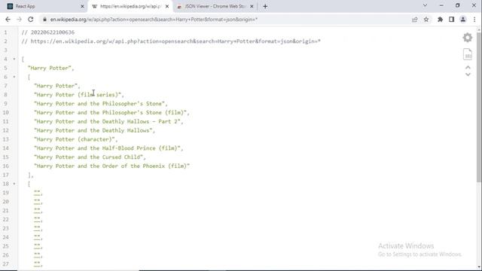Select "Philosopher's Stone (film)" entry on line 10
Screen dimensions: 482x271
pyautogui.click(x=110, y=112)
